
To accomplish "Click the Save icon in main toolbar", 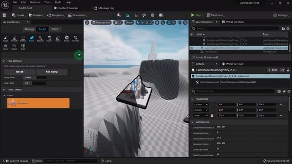I will [x=4, y=15].
